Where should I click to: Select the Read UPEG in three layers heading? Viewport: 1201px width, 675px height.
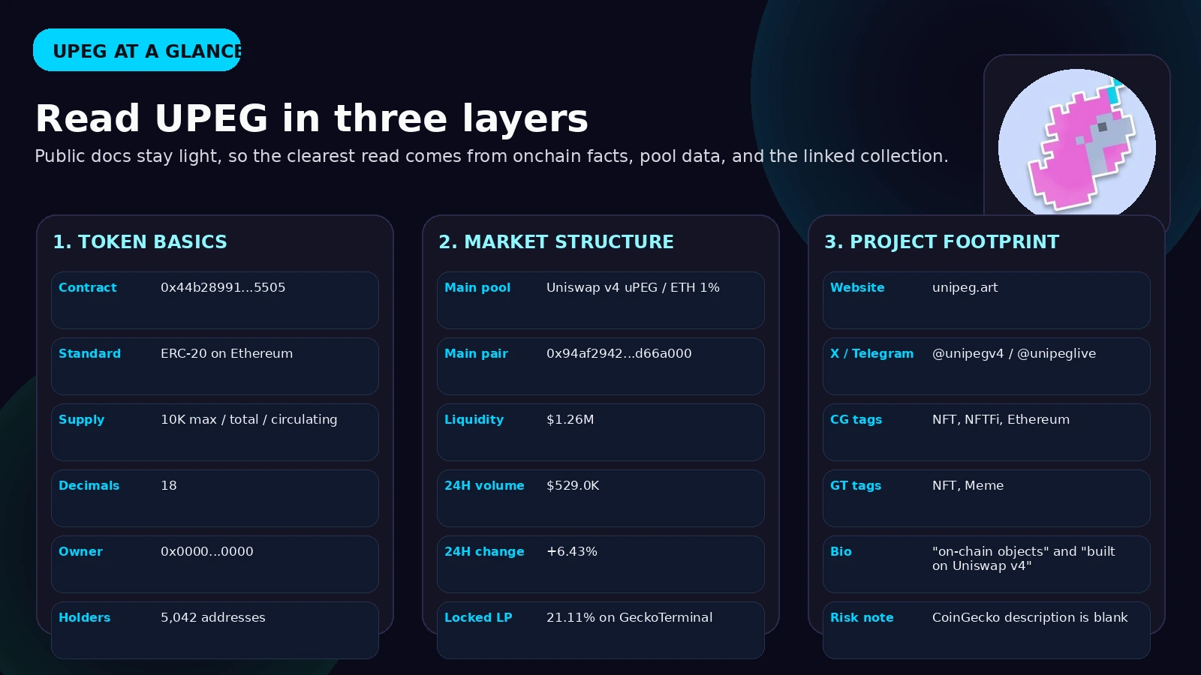tap(312, 118)
